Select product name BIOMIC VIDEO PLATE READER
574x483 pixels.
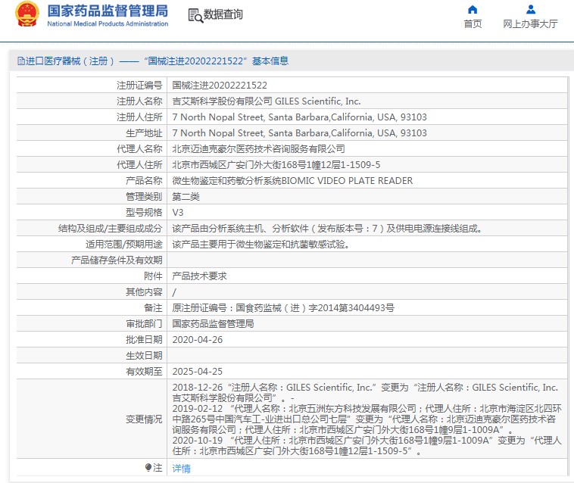(292, 181)
